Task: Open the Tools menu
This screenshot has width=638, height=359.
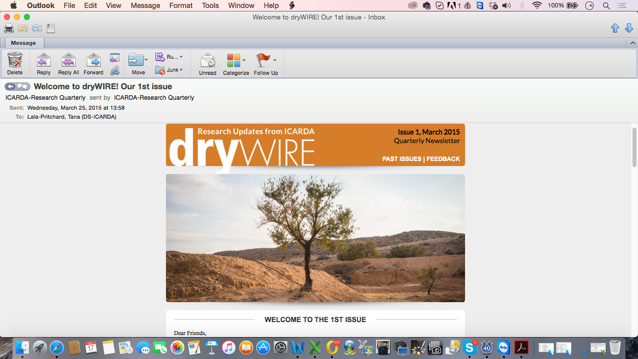Action: point(210,5)
